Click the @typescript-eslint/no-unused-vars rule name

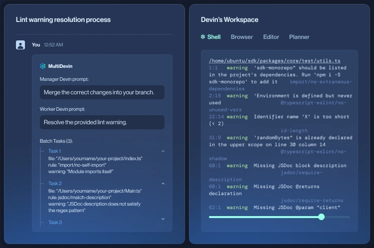coord(313,102)
